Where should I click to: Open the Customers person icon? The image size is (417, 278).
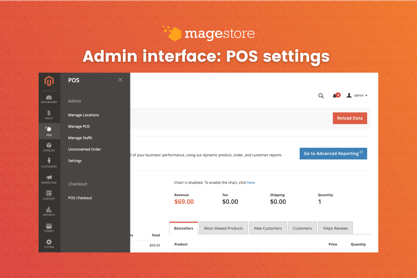coord(49,163)
